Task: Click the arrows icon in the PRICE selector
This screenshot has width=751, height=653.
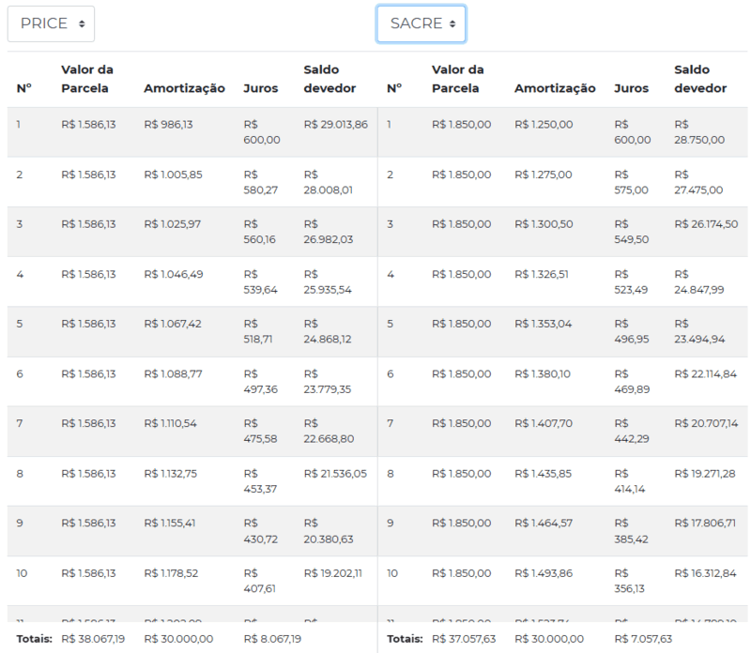Action: point(82,23)
